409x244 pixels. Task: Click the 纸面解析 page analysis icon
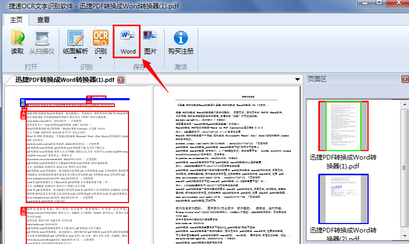coord(76,38)
